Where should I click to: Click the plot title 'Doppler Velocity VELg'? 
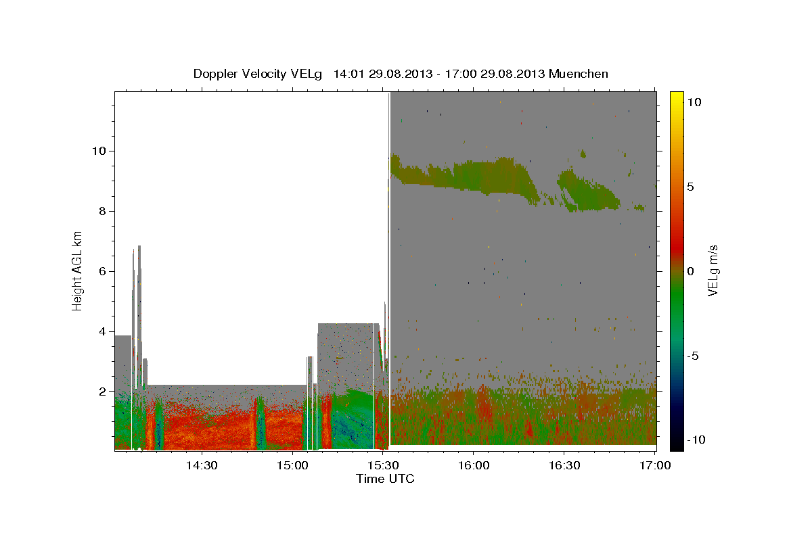point(258,74)
